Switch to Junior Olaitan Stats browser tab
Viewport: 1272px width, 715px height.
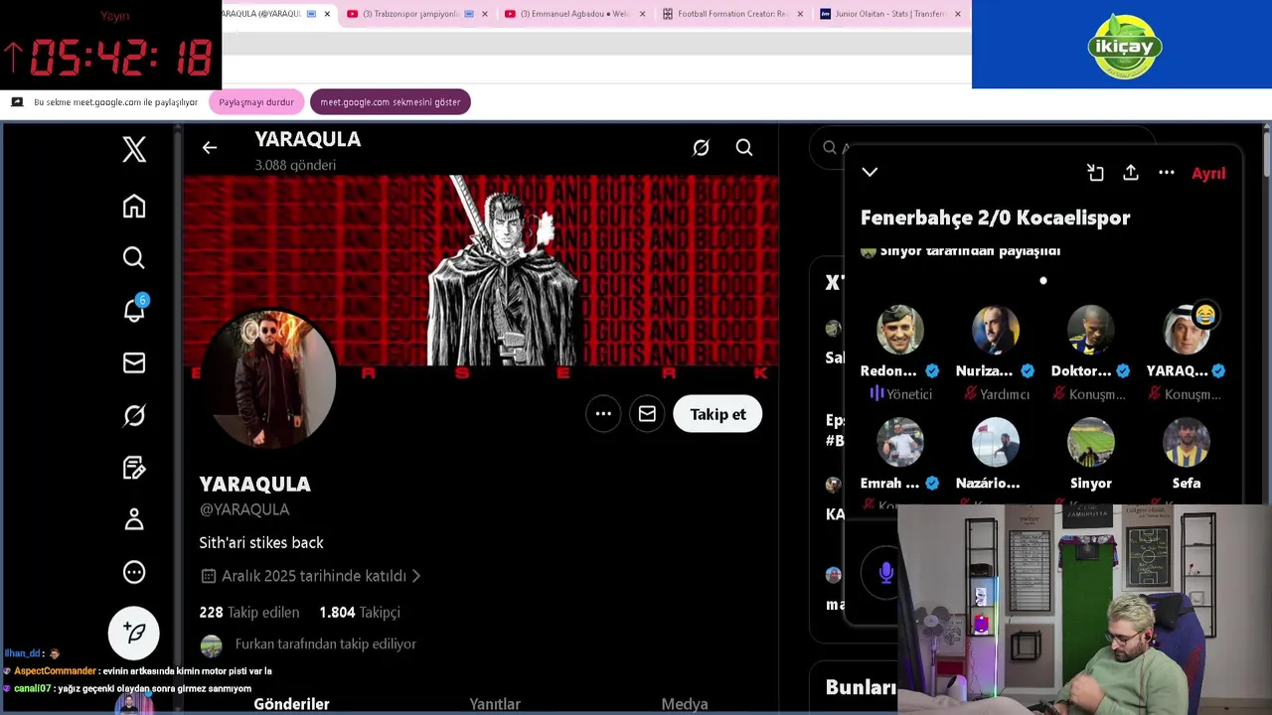tap(890, 14)
